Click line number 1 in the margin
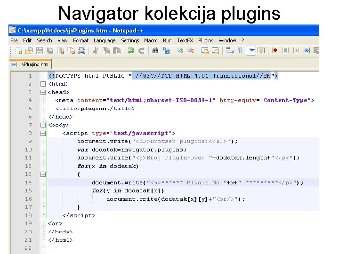 [x=30, y=76]
